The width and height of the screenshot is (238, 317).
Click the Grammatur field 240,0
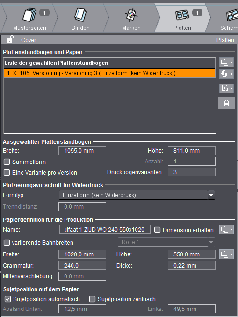coord(82,265)
